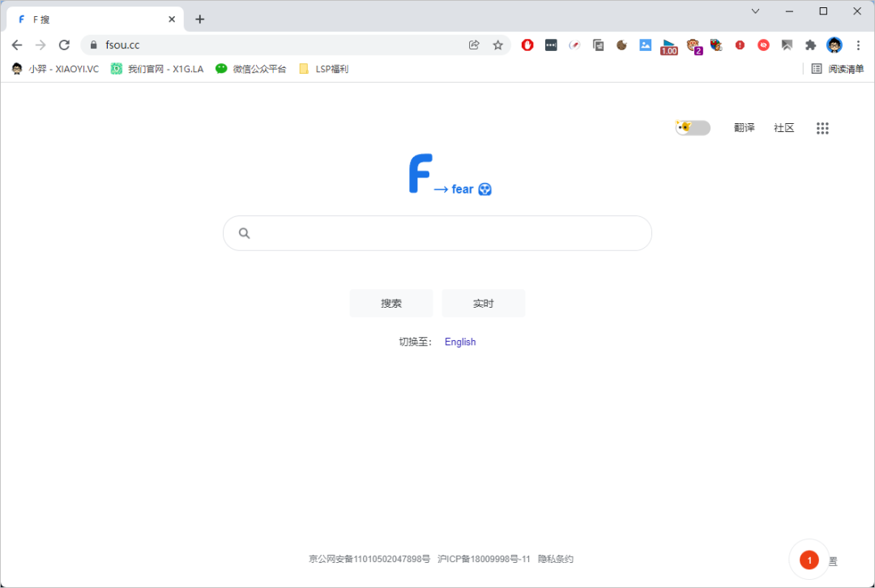Open the red crossed-eye extension
This screenshot has height=588, width=875.
click(x=763, y=45)
